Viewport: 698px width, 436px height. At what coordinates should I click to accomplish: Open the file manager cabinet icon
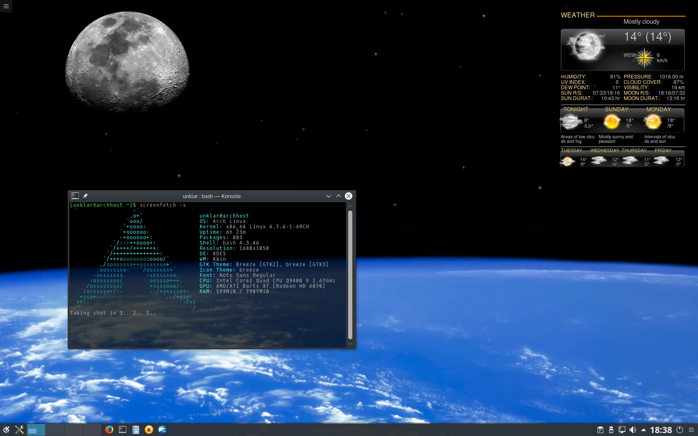click(x=136, y=430)
